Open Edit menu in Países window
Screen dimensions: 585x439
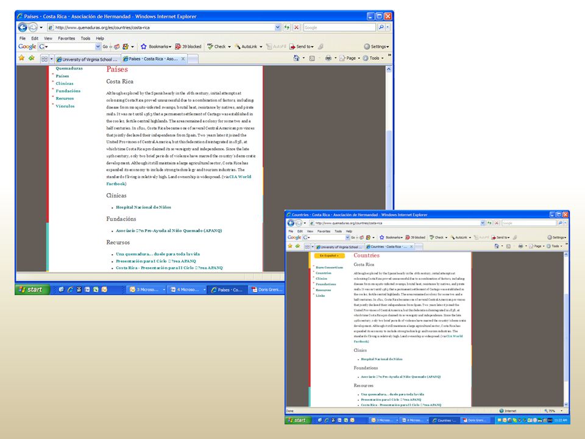point(35,38)
